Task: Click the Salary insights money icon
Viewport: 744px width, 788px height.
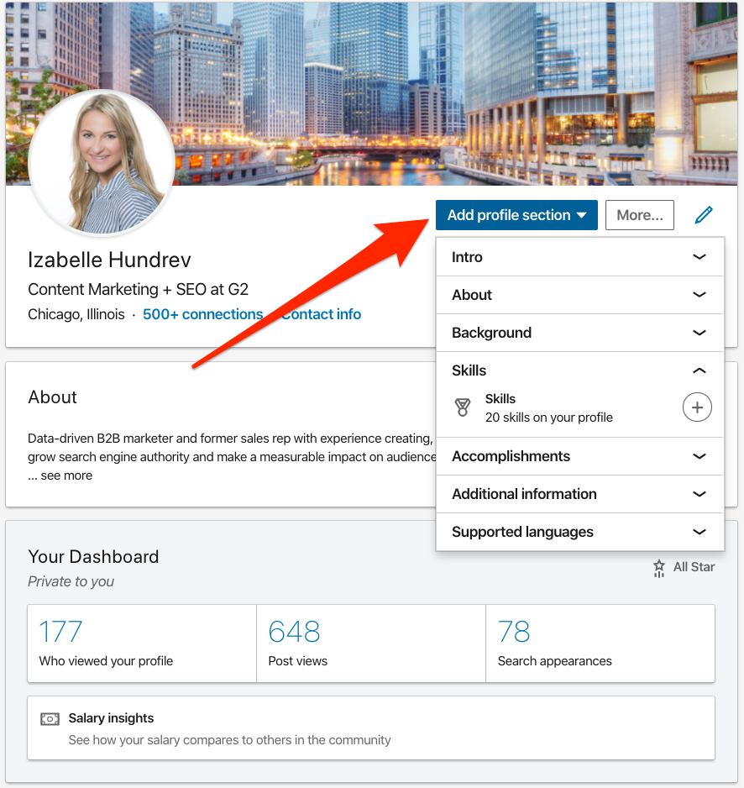Action: click(x=50, y=718)
